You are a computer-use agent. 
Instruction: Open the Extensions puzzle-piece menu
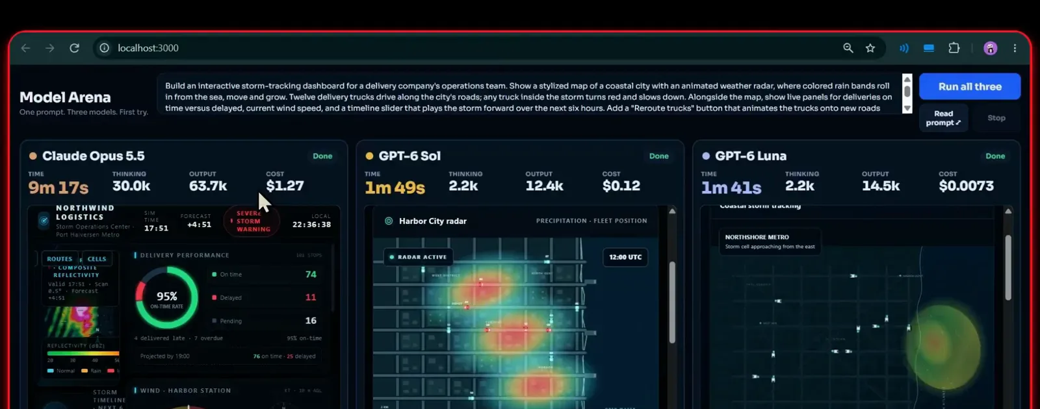point(954,48)
